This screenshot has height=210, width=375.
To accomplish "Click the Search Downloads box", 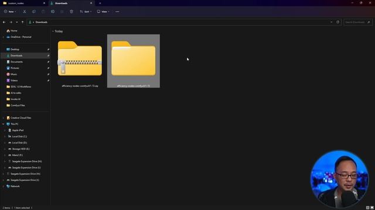I will 358,22.
